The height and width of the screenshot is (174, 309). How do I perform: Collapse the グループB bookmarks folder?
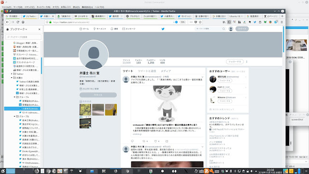14,116
